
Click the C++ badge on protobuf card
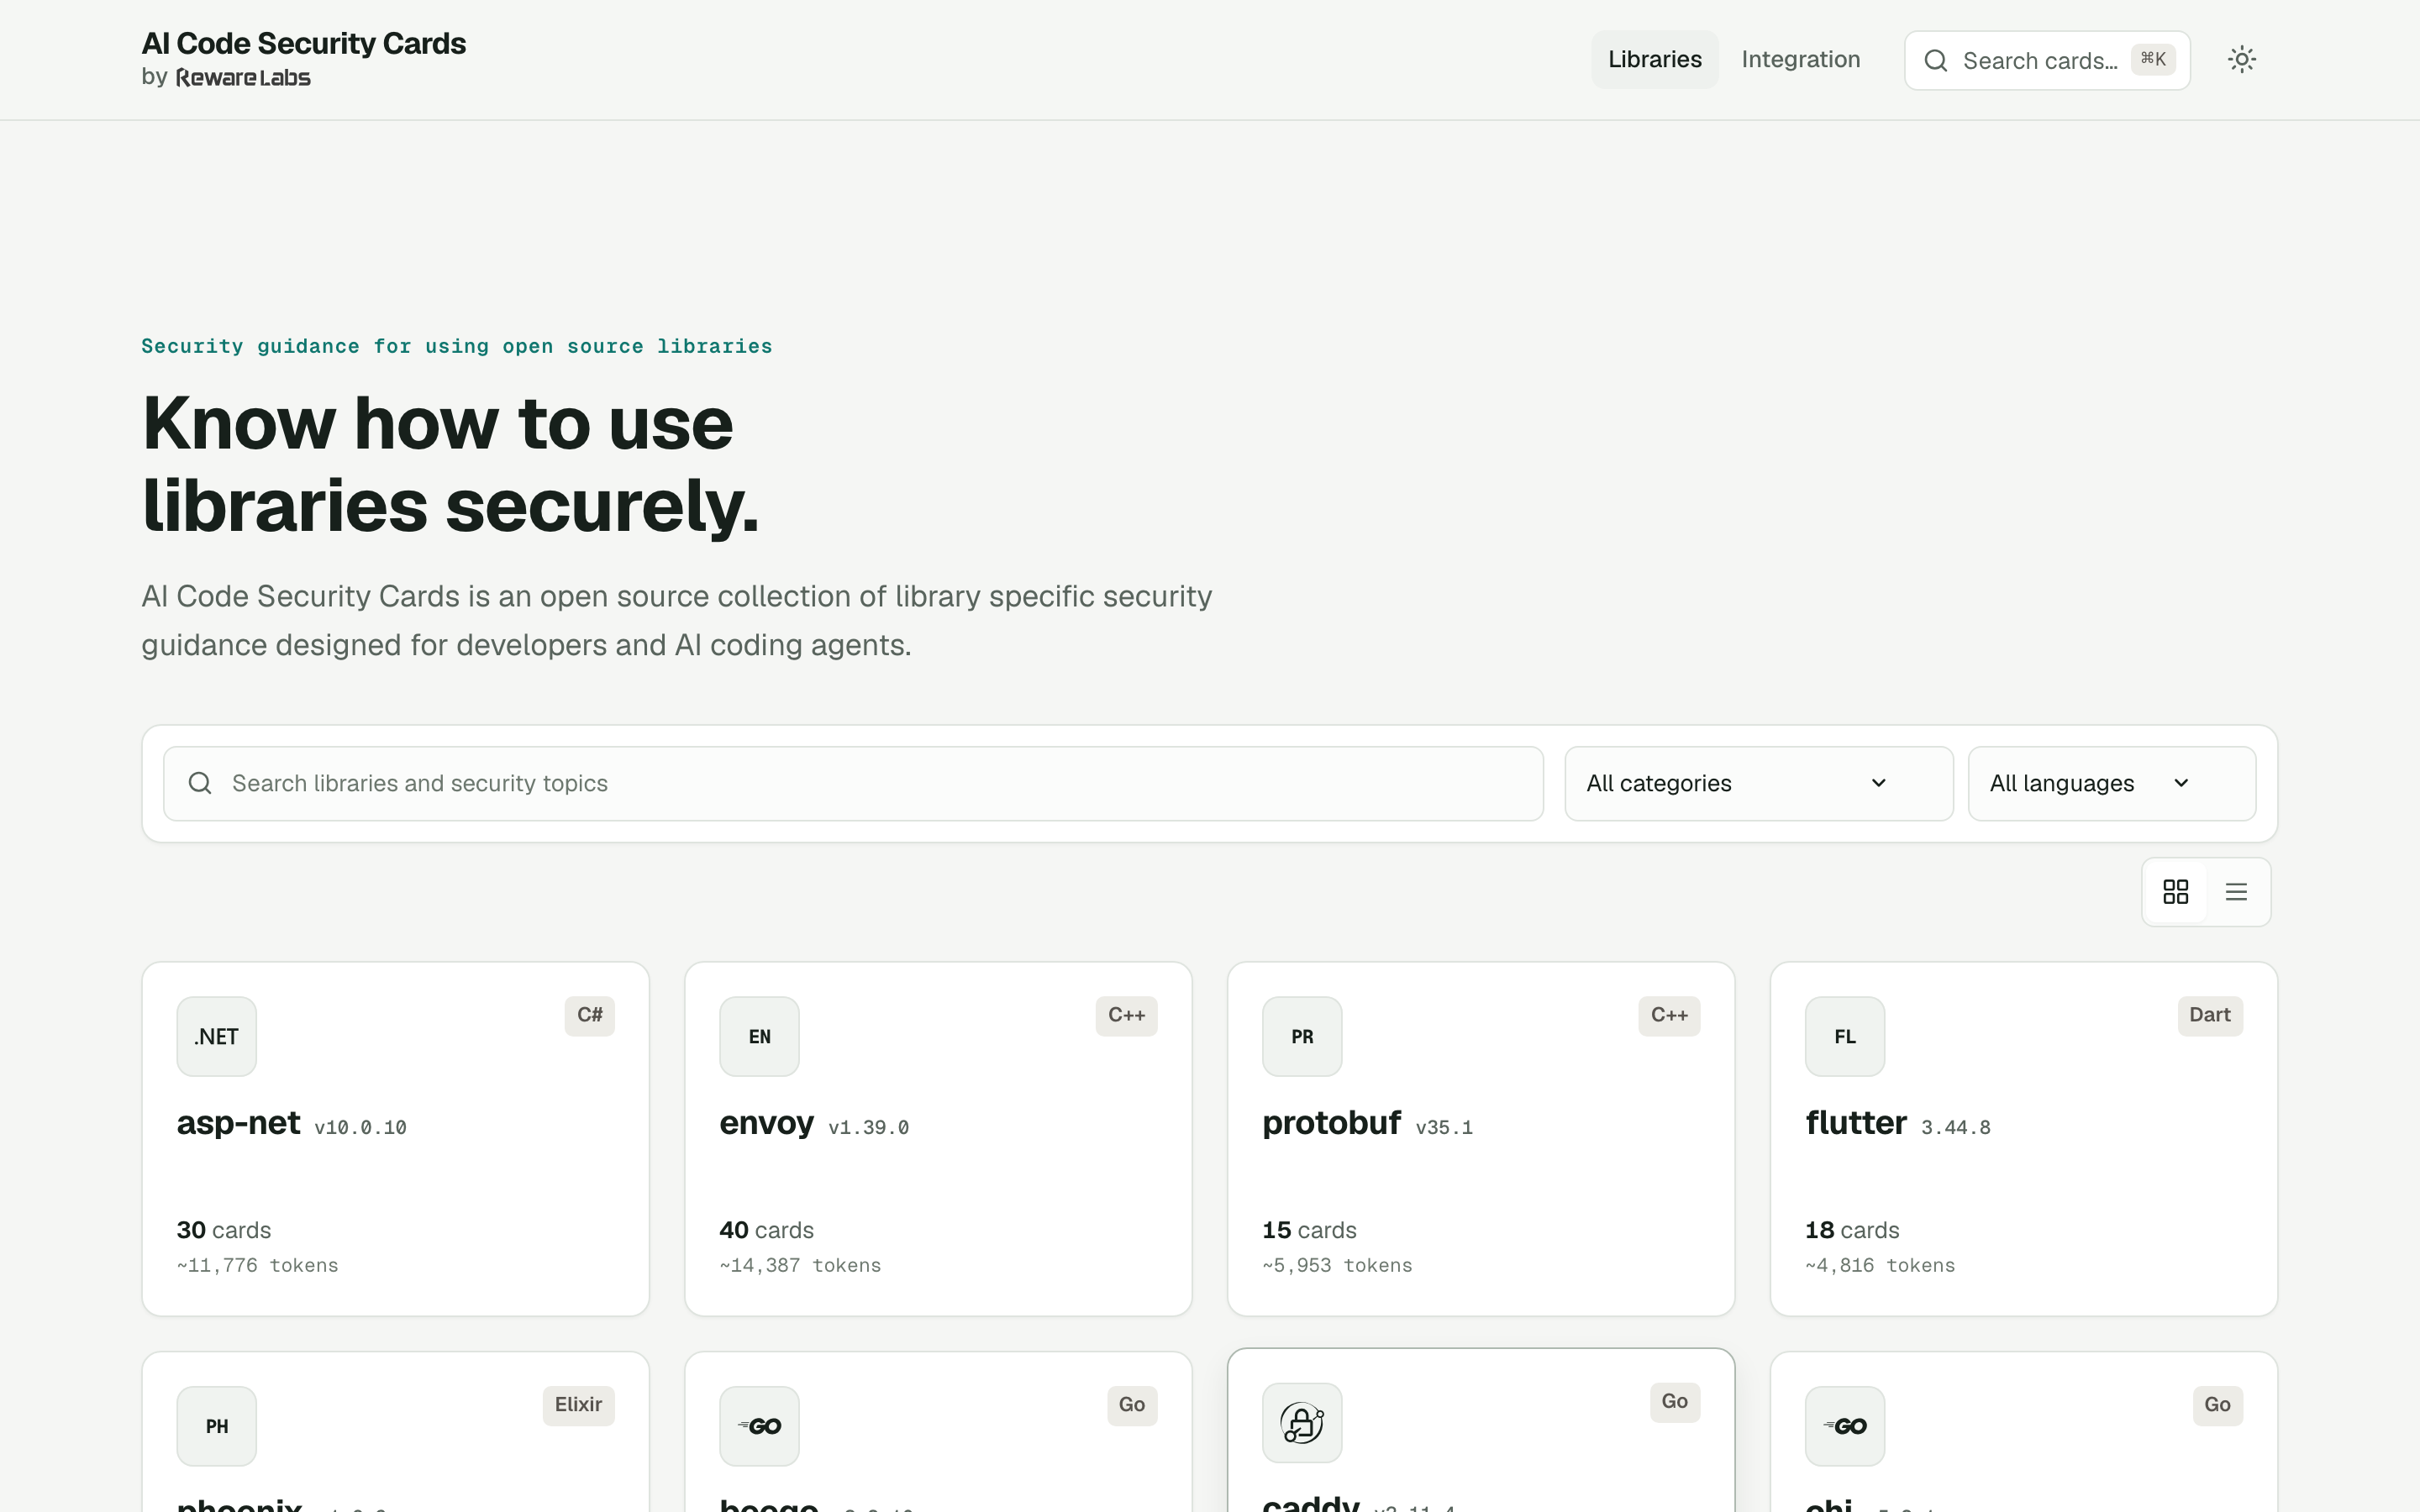coord(1669,1015)
